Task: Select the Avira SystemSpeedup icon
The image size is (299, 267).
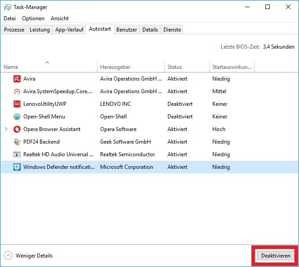Action: 17,91
